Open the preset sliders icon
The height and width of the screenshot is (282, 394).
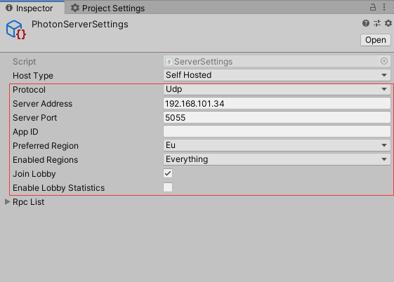point(377,23)
